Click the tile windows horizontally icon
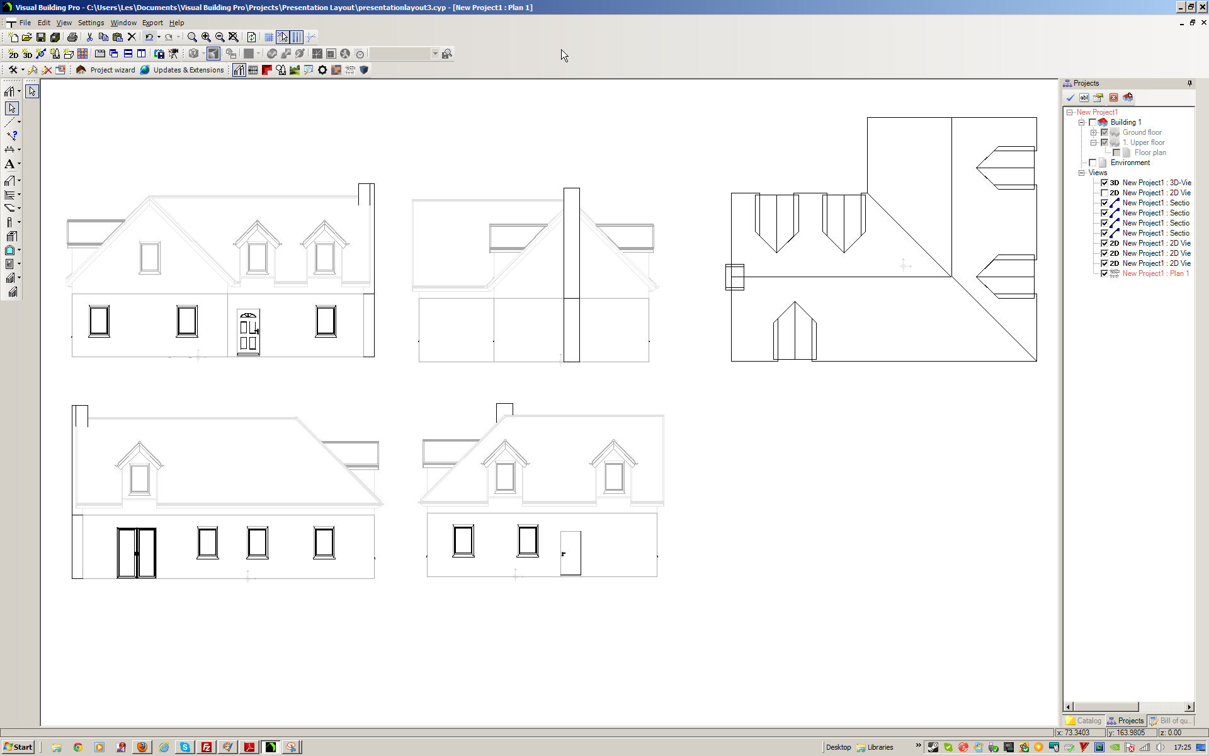 click(x=128, y=54)
